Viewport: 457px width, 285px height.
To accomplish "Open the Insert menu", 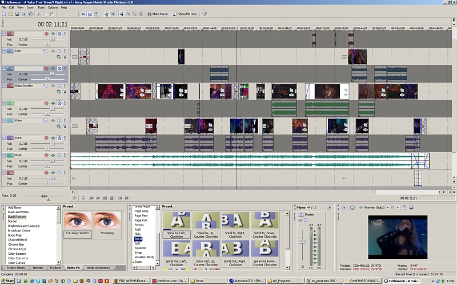I will click(29, 7).
